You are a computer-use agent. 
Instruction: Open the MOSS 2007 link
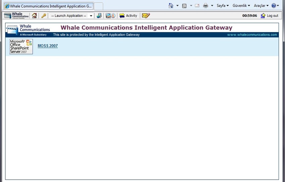(48, 46)
